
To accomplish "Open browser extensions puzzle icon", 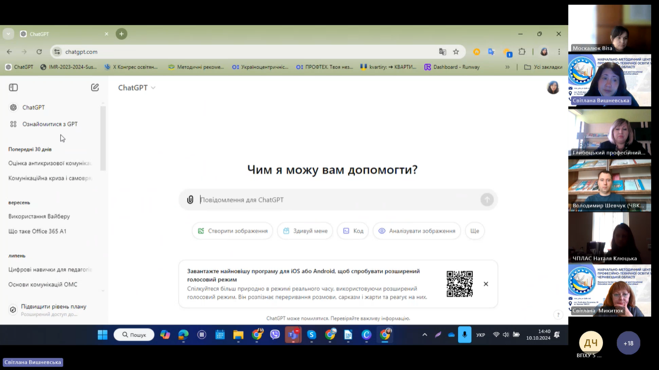I will 522,52.
